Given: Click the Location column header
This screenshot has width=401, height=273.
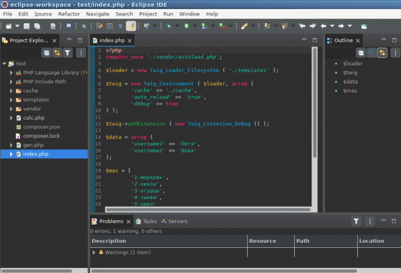Looking at the screenshot, I should 379,241.
